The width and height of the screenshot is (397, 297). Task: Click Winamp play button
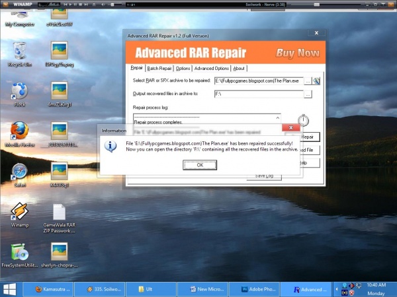coord(70,5)
